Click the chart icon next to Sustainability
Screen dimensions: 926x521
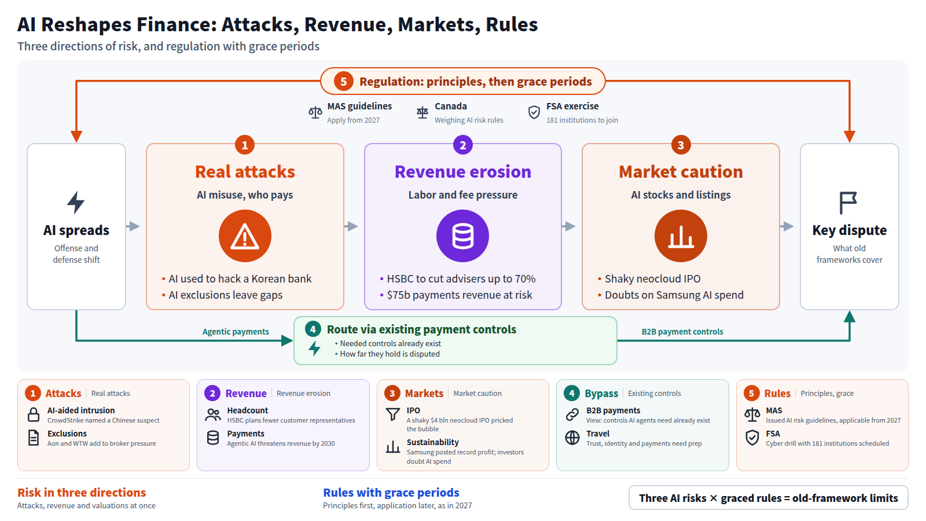click(x=393, y=446)
